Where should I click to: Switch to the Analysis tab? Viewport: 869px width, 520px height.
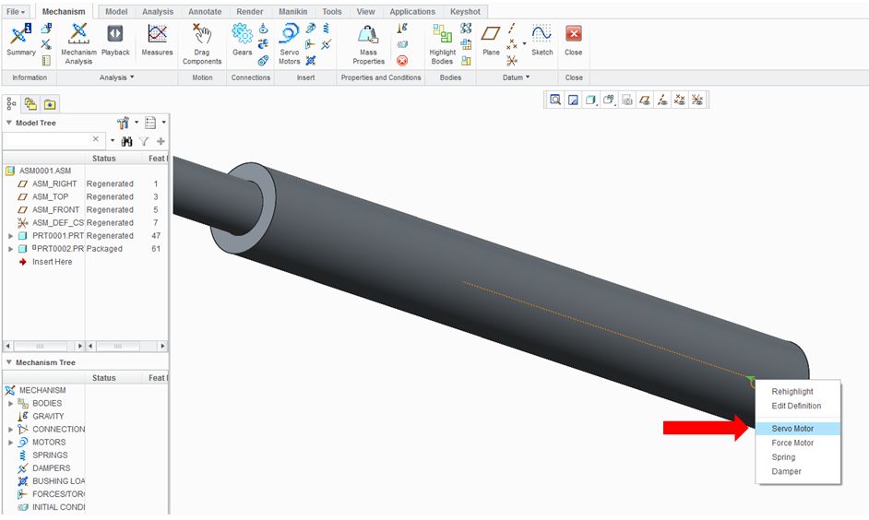tap(158, 12)
